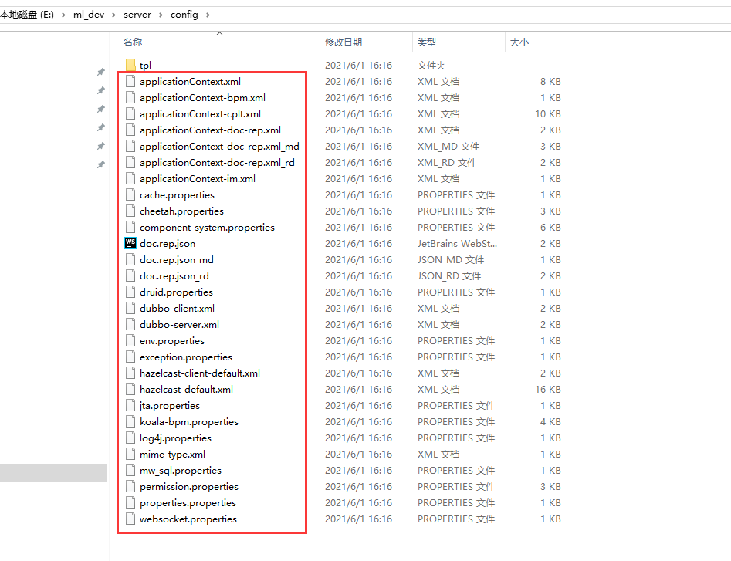Viewport: 731px width, 561px height.
Task: Expand the chevron after server breadcrumb
Action: (x=161, y=15)
